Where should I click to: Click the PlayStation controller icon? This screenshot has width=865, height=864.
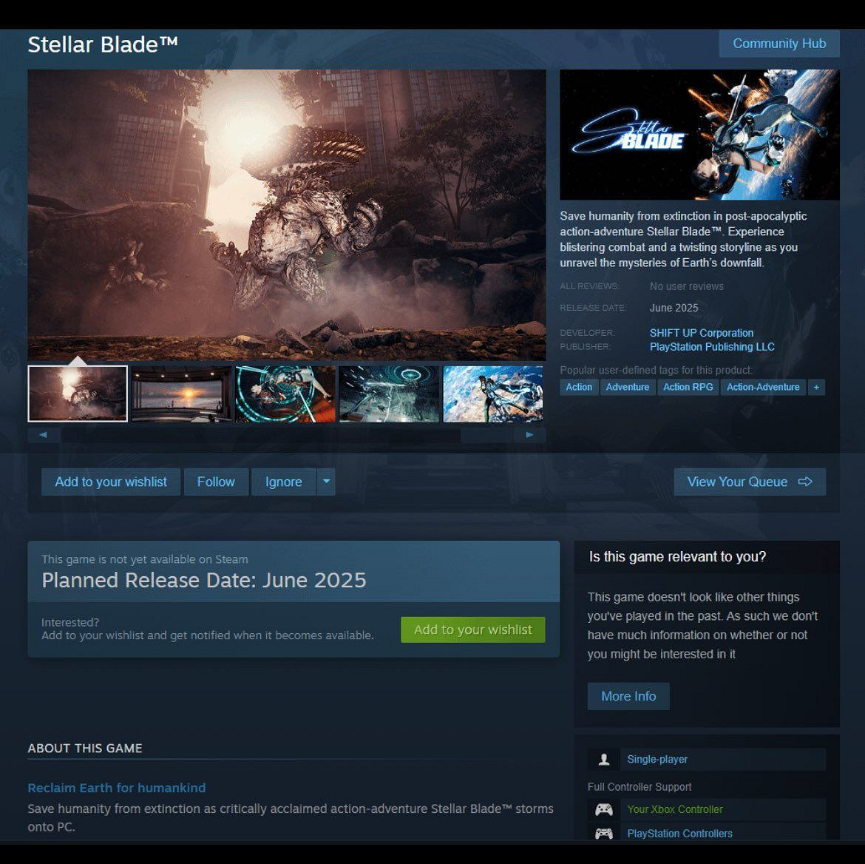[x=603, y=833]
